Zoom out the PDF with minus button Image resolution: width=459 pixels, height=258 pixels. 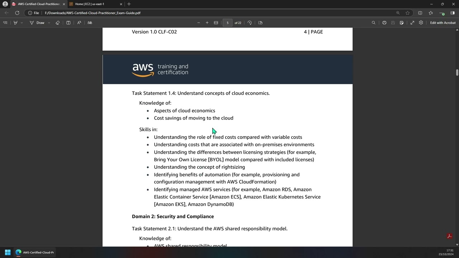198,23
